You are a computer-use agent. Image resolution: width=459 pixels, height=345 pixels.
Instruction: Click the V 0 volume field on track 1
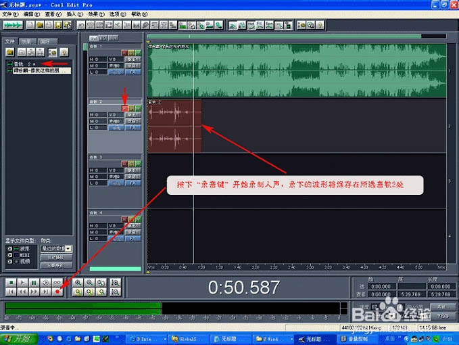coord(116,59)
